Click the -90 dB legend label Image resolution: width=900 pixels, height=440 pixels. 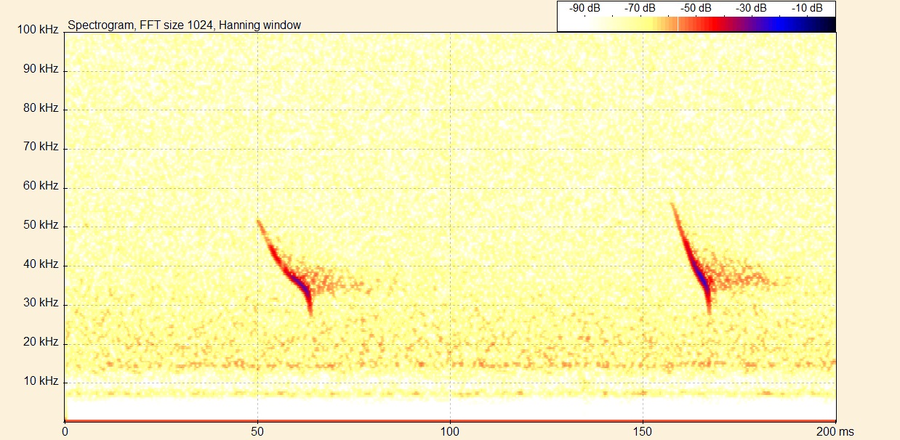point(584,8)
